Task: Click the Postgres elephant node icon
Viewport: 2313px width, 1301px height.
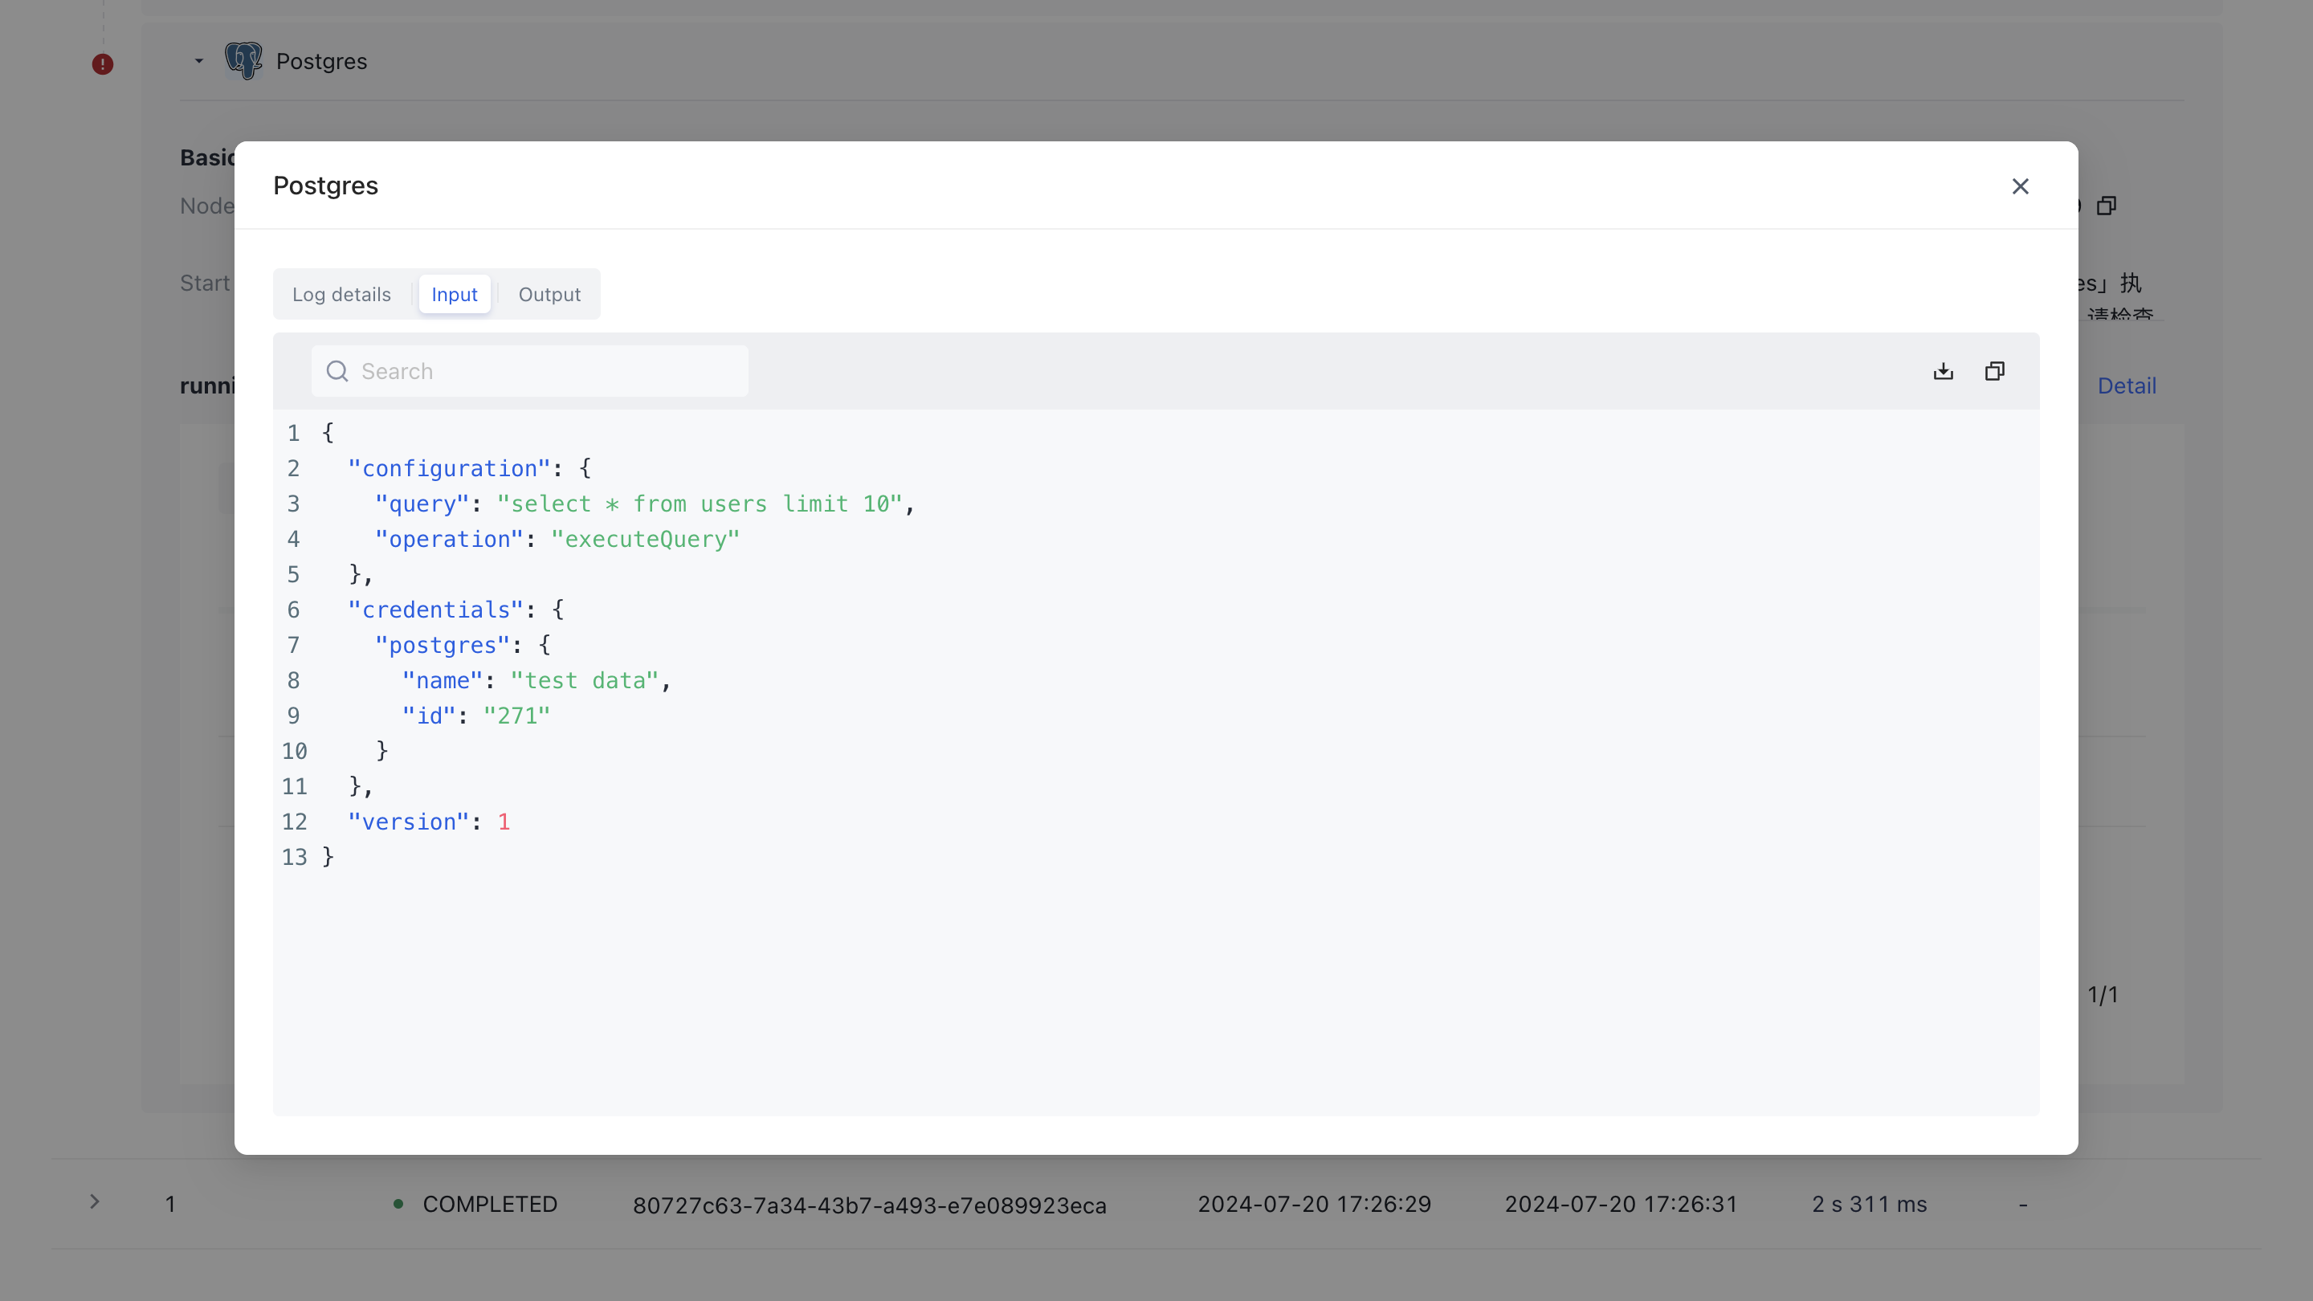Action: pos(243,61)
